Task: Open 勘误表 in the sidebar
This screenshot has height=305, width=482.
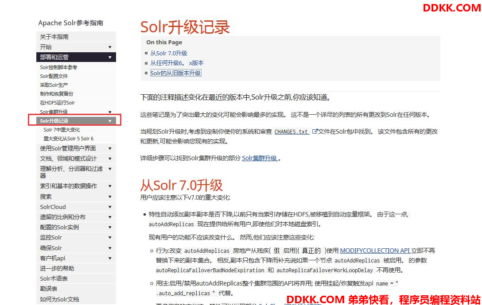Action: 76,289
